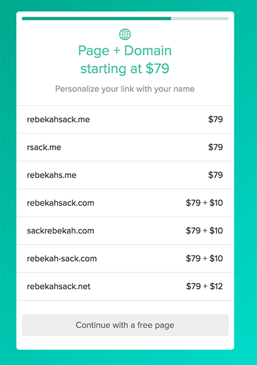Select the rebekahsack.net domain
The width and height of the screenshot is (257, 365).
tap(125, 287)
